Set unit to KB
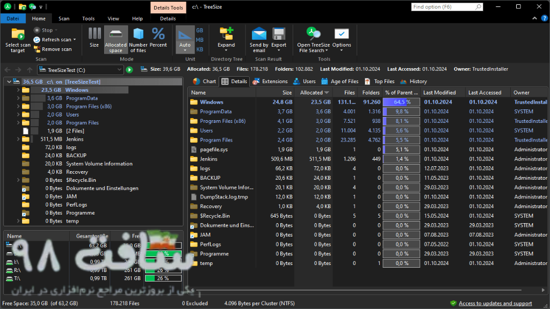This screenshot has width=550, height=309. 200,49
